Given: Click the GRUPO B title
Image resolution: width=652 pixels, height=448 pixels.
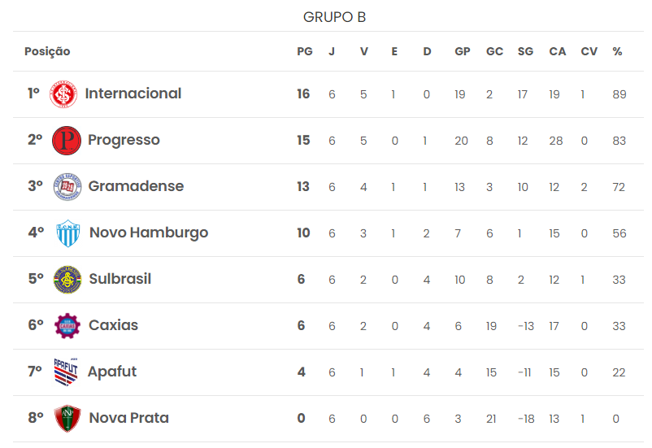Looking at the screenshot, I should pyautogui.click(x=334, y=17).
